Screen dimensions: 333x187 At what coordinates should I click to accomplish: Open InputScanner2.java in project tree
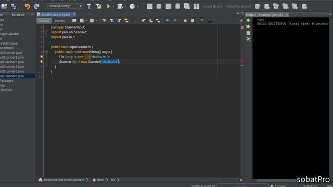(12, 57)
